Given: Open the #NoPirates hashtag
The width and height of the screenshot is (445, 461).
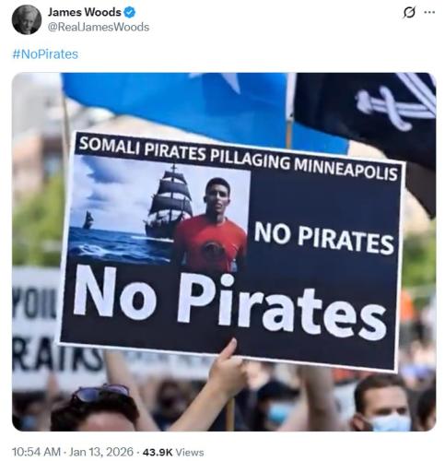Looking at the screenshot, I should 45,54.
